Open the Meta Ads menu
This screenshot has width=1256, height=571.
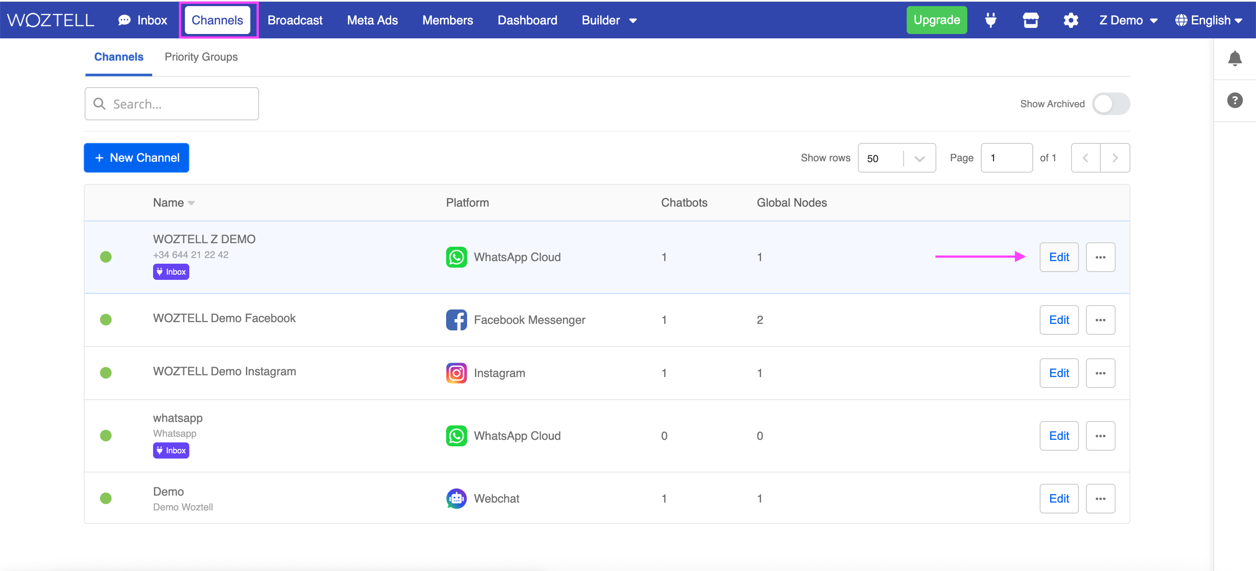[372, 20]
